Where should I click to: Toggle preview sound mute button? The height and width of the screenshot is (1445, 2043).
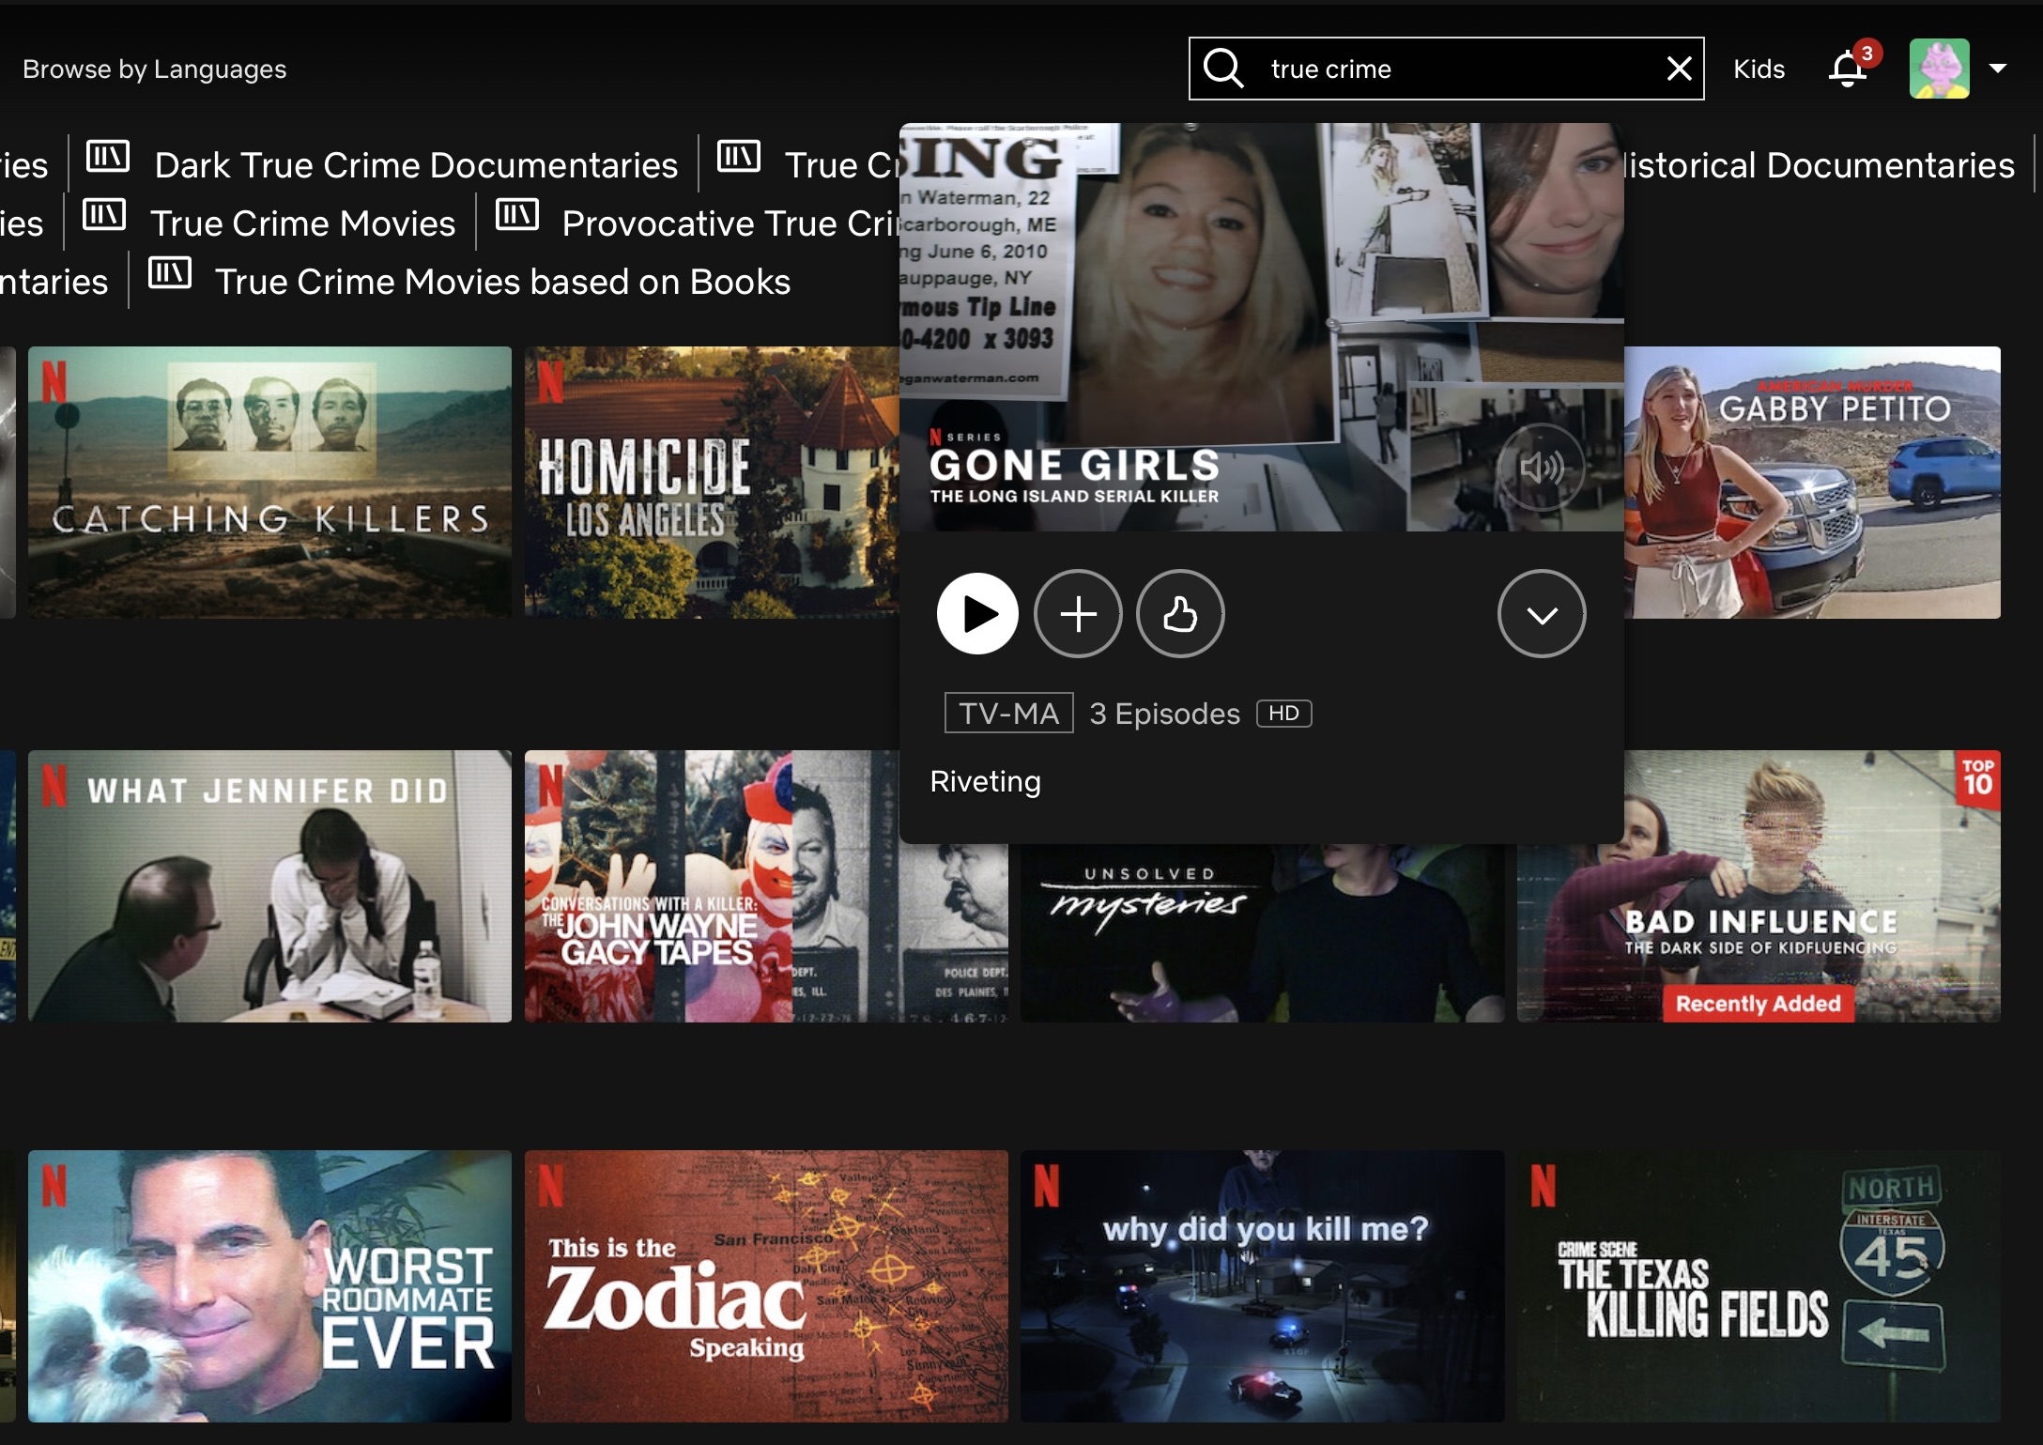[1541, 468]
